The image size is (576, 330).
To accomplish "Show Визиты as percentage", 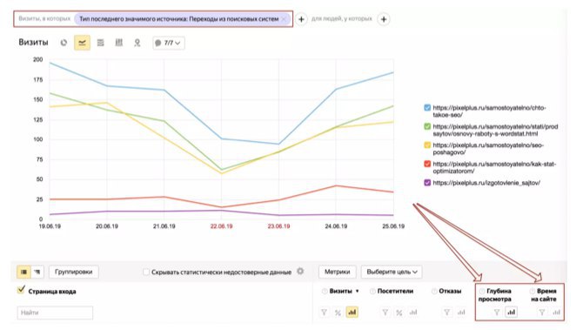I will click(338, 313).
